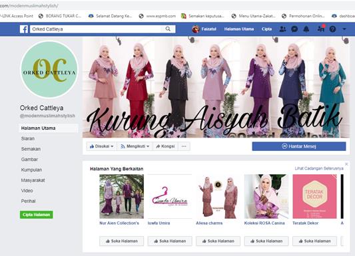Open the more options ellipsis button
This screenshot has width=355, height=256.
point(184,146)
